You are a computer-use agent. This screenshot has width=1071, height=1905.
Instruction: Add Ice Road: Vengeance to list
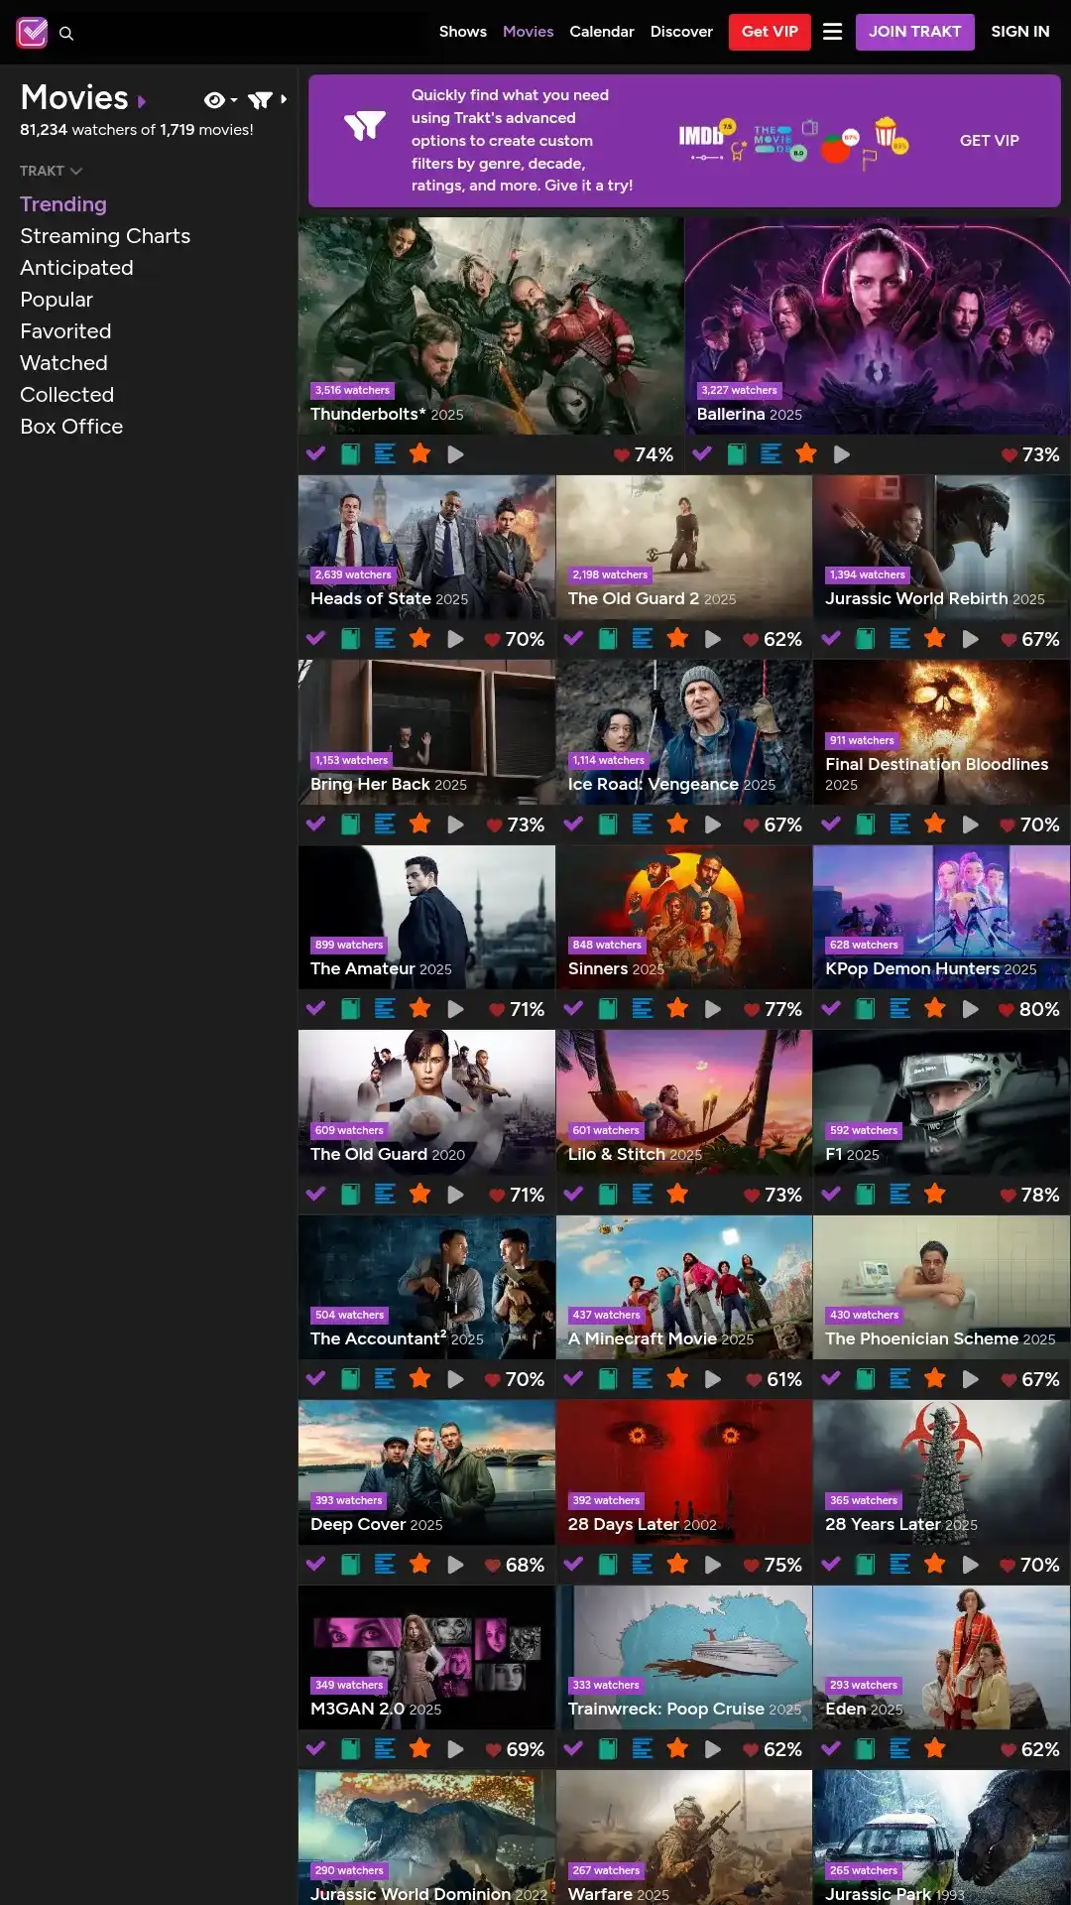coord(643,825)
